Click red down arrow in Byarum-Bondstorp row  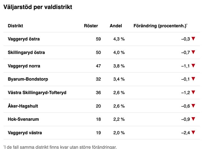point(193,79)
